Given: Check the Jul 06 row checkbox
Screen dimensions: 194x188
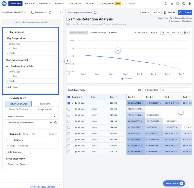Looking at the screenshot, I should click(69, 121).
